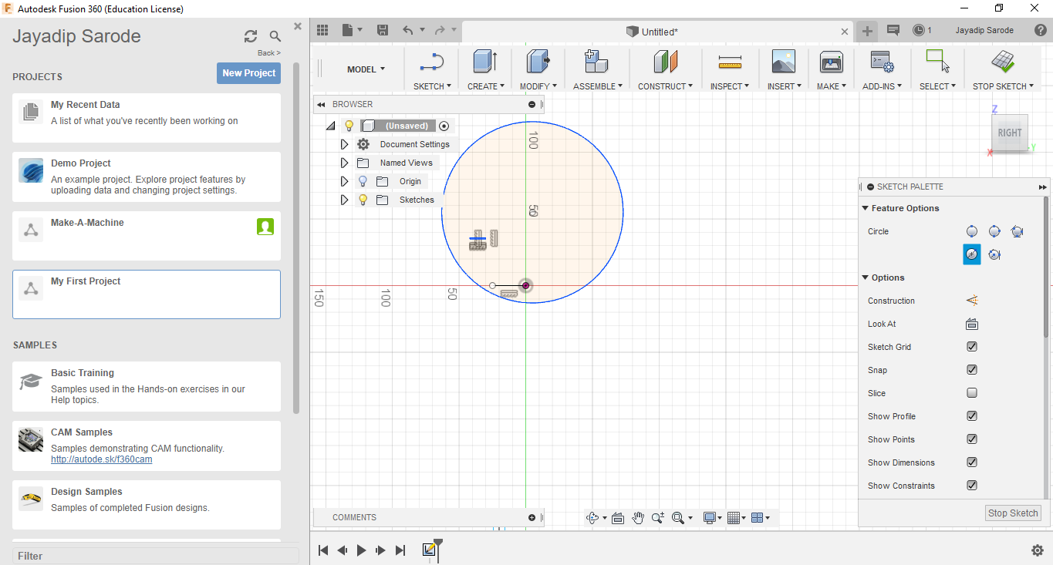Jump to timeline beginning
Image resolution: width=1053 pixels, height=565 pixels.
pyautogui.click(x=323, y=550)
